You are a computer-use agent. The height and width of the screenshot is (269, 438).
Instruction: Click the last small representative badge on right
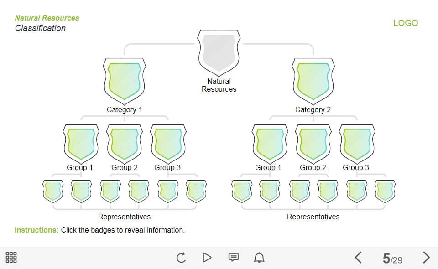tap(385, 191)
